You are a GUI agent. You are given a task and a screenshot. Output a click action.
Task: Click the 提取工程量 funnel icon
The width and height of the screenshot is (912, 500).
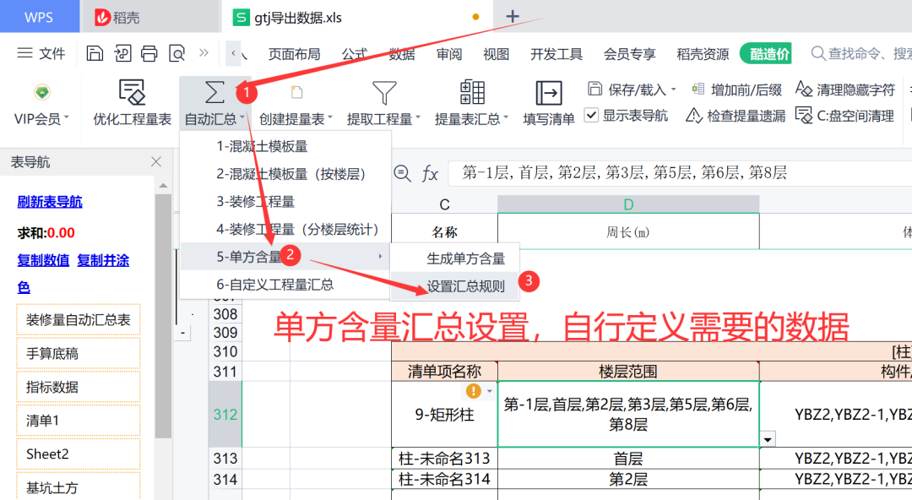tap(384, 93)
